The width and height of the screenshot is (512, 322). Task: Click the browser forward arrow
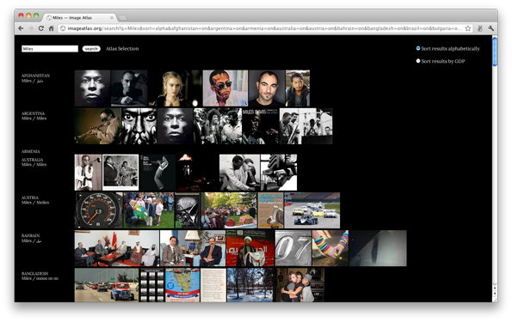click(x=31, y=28)
